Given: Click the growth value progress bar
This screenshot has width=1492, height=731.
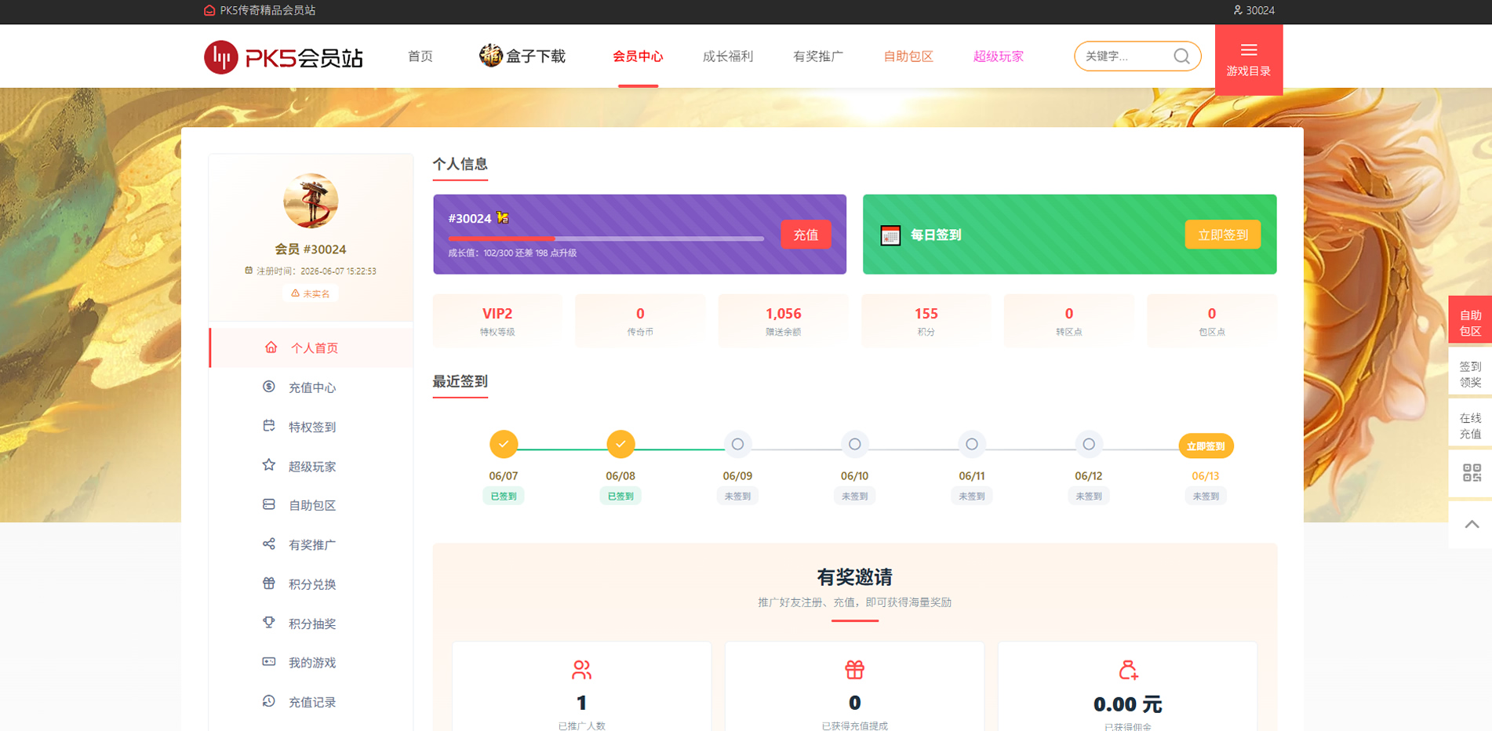Looking at the screenshot, I should pyautogui.click(x=606, y=238).
